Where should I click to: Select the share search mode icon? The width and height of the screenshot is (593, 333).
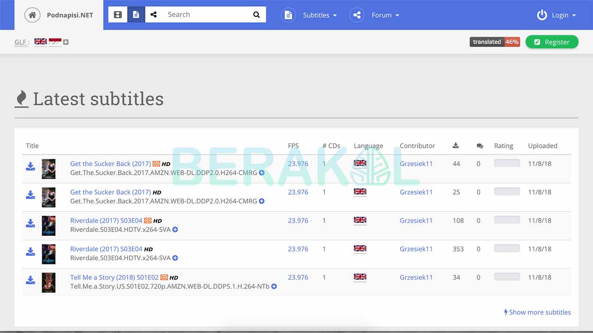[154, 15]
